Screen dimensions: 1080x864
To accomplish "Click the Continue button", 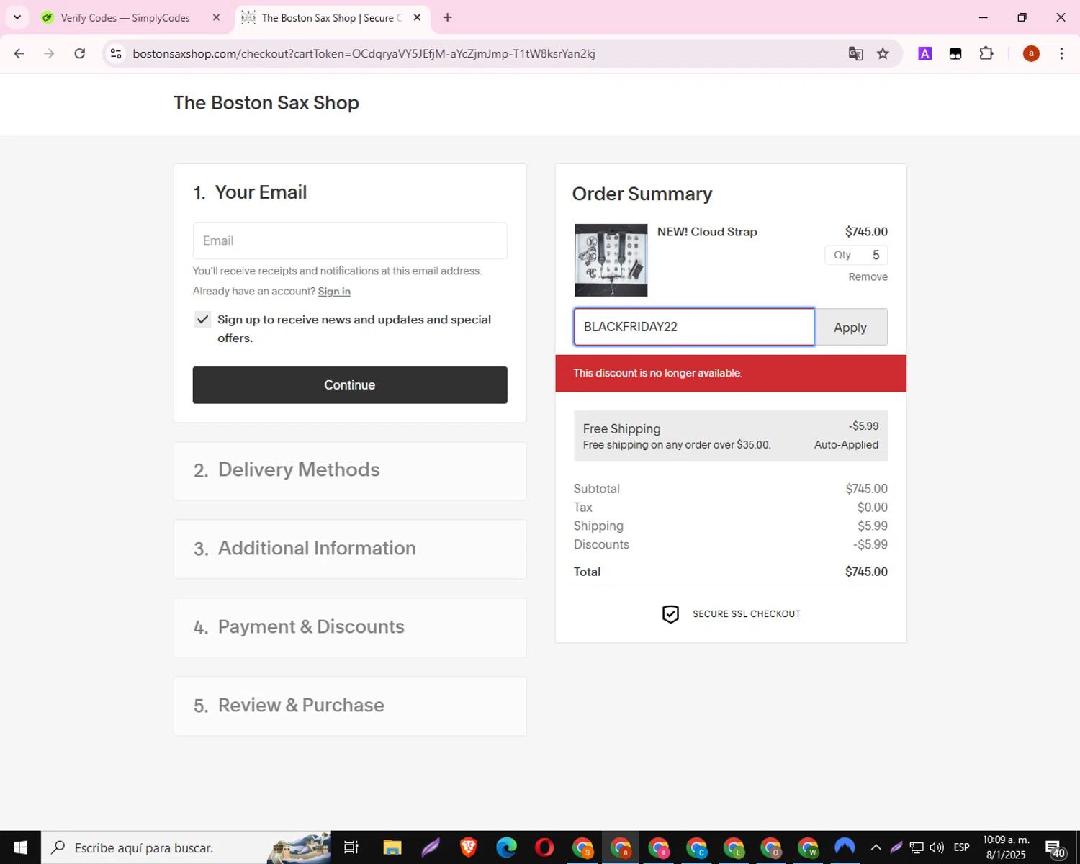I will tap(350, 385).
